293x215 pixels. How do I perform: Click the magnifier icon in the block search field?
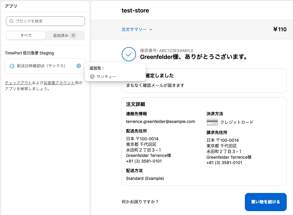(x=11, y=21)
